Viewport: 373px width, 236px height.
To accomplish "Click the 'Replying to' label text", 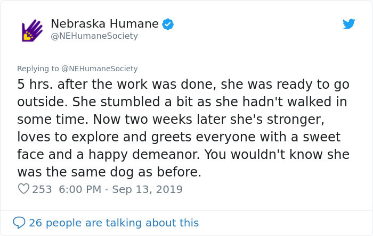I will click(x=38, y=69).
